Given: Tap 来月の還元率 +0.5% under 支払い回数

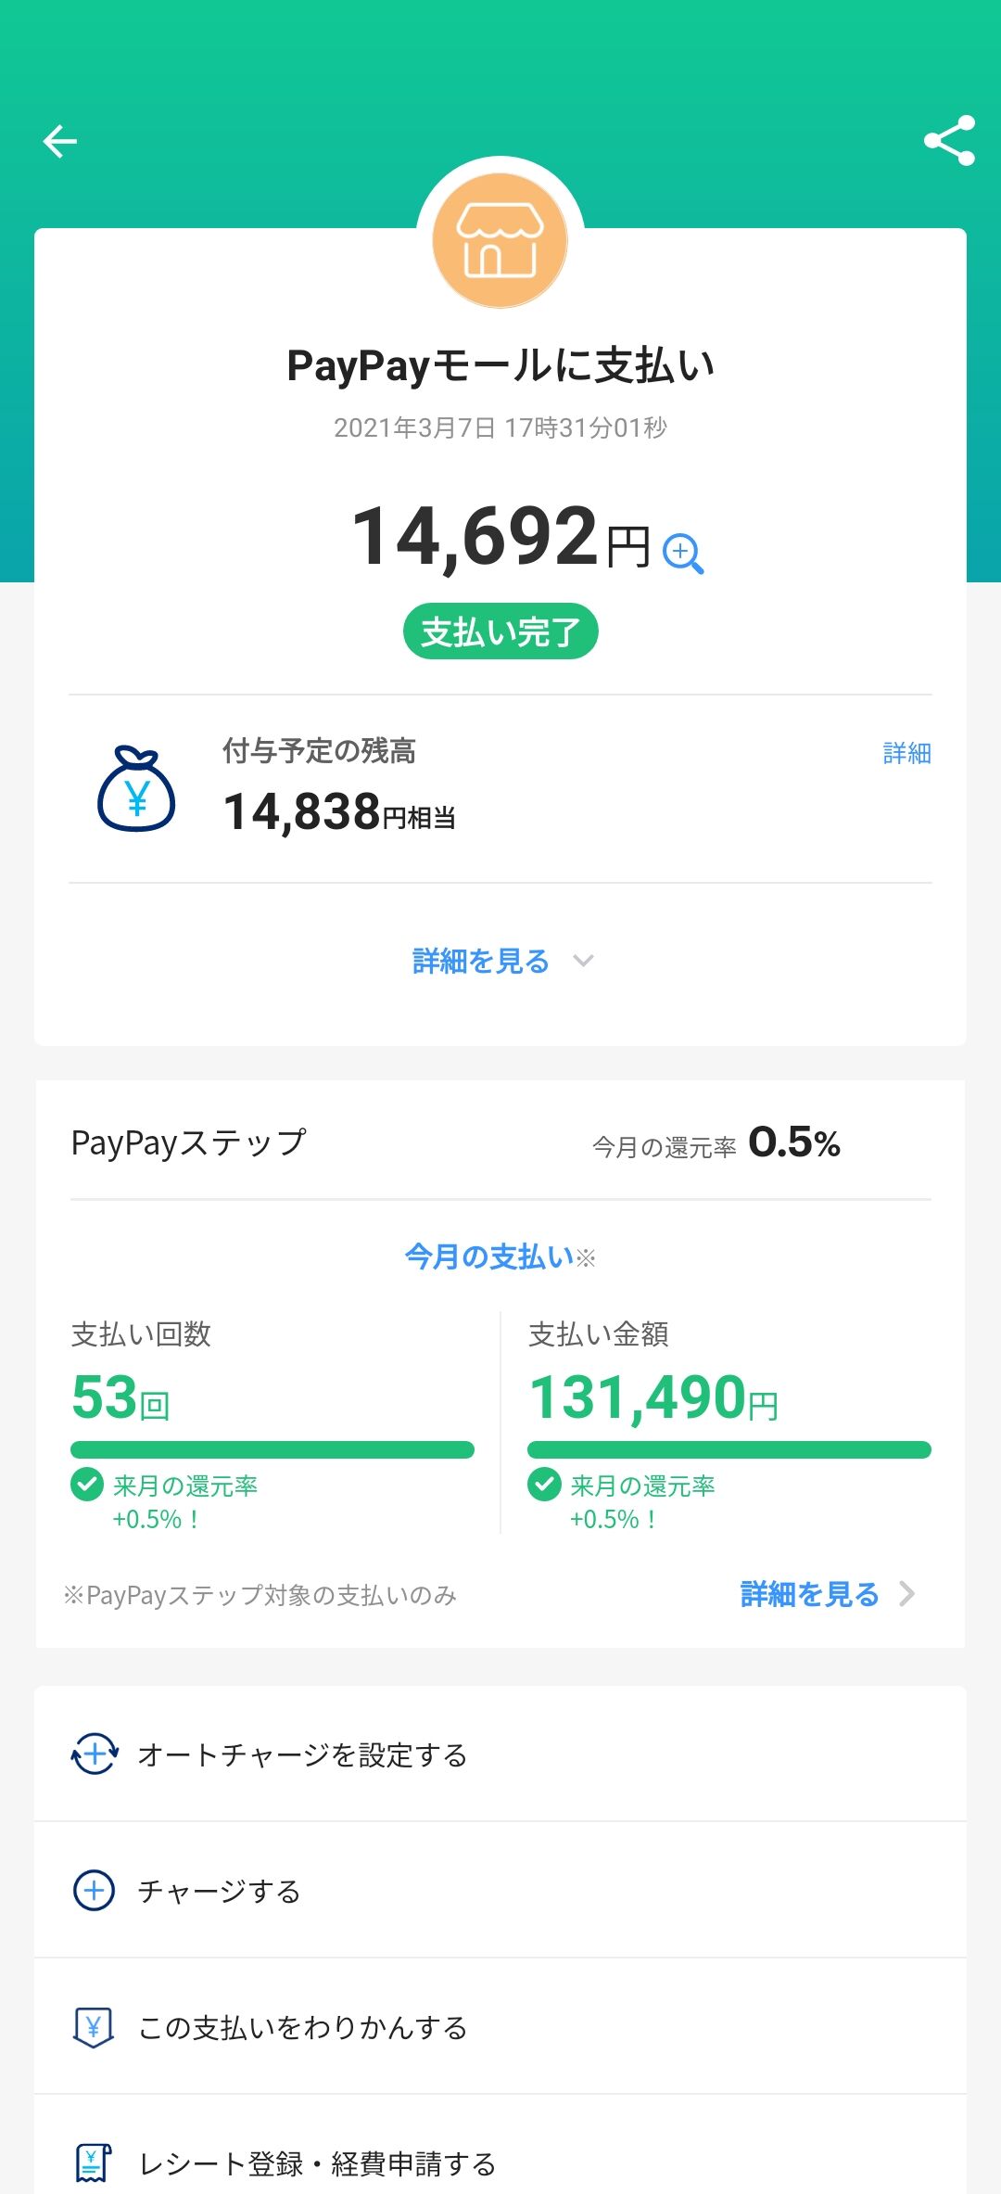Looking at the screenshot, I should 184,1502.
